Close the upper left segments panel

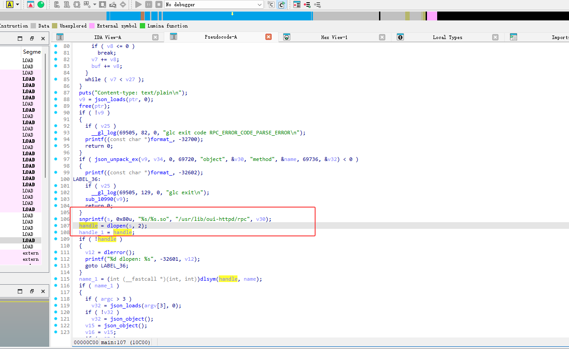pos(43,39)
